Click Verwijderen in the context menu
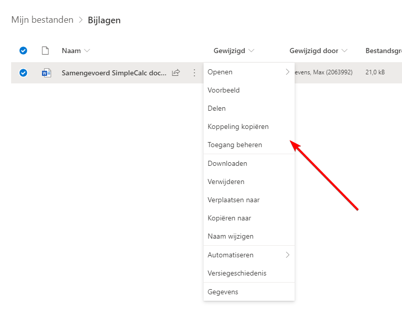Image resolution: width=402 pixels, height=319 pixels. 226,181
